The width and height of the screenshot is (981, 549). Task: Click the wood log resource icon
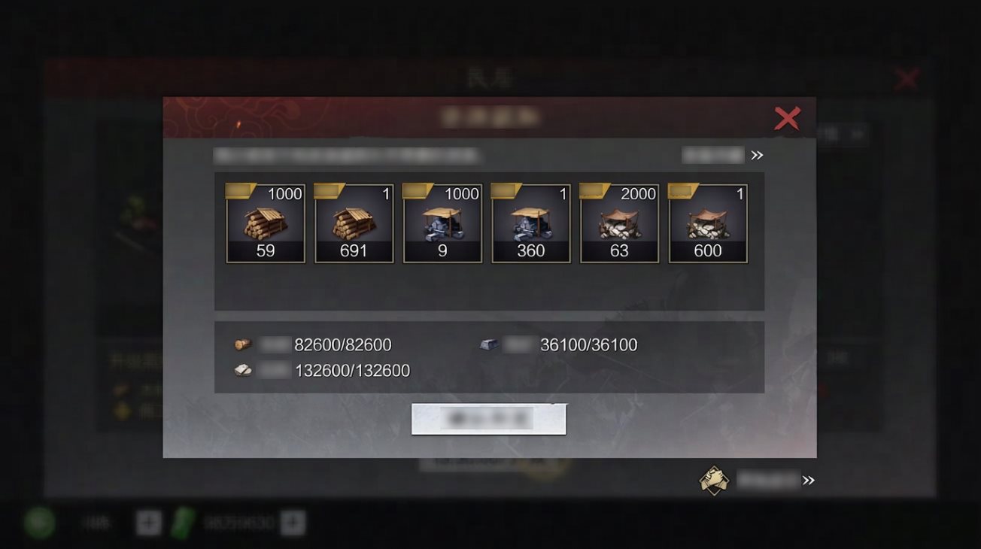click(242, 344)
